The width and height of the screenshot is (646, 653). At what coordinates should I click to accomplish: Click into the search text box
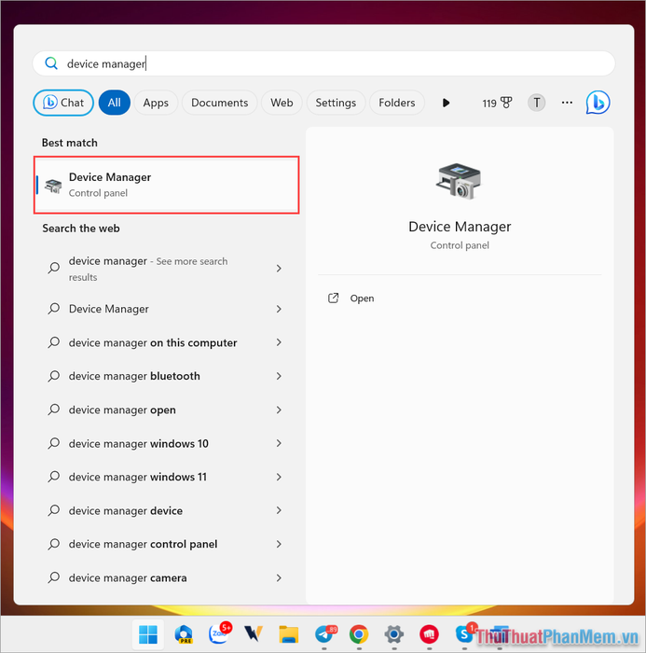point(326,63)
